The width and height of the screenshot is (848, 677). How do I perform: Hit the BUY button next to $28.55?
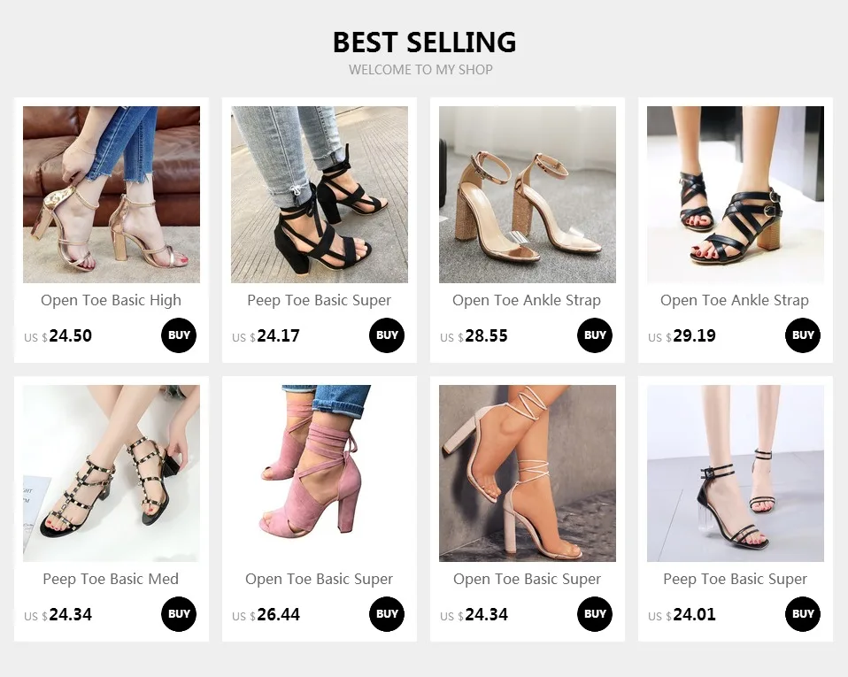tap(595, 335)
